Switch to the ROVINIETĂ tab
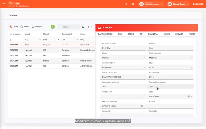The height and width of the screenshot is (129, 206). pos(153,34)
